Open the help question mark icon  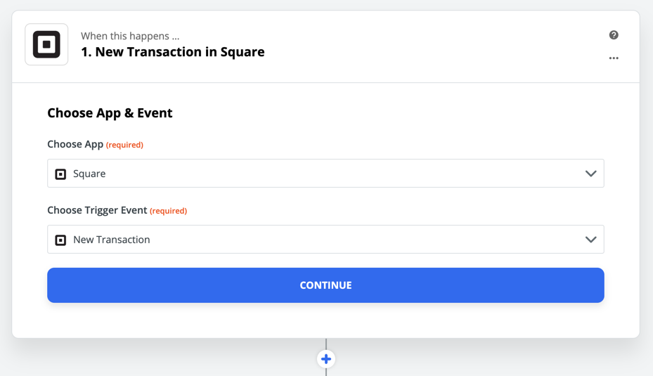(614, 35)
